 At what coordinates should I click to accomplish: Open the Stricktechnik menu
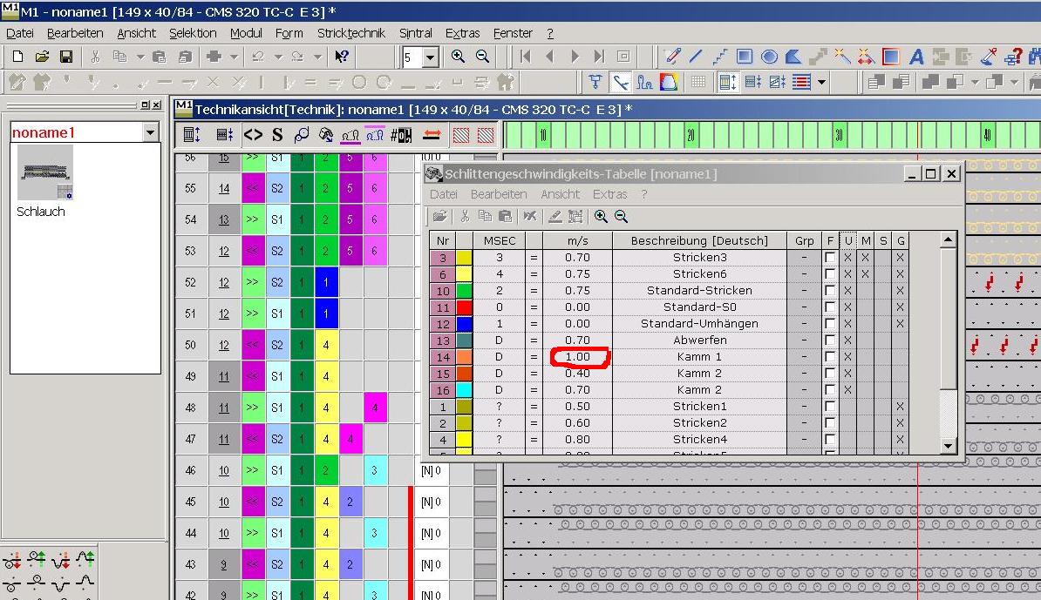350,33
